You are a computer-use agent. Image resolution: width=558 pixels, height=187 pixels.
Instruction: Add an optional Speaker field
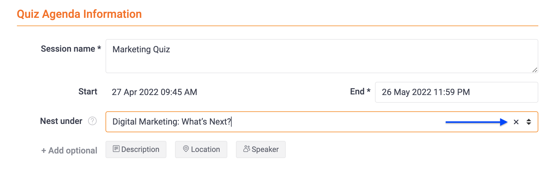click(261, 149)
